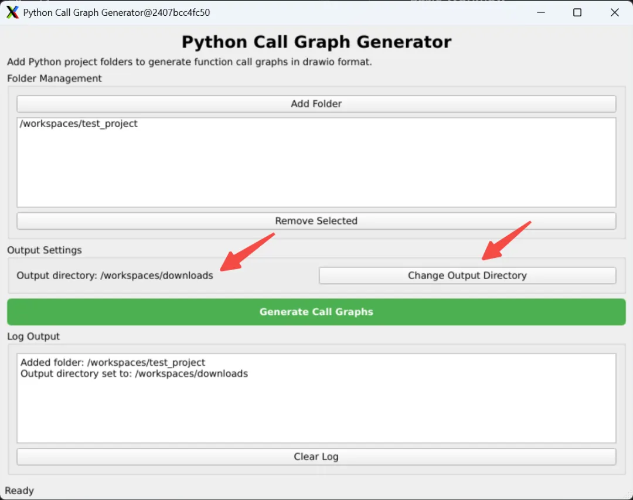Click the "Added folder" log line

coord(113,362)
